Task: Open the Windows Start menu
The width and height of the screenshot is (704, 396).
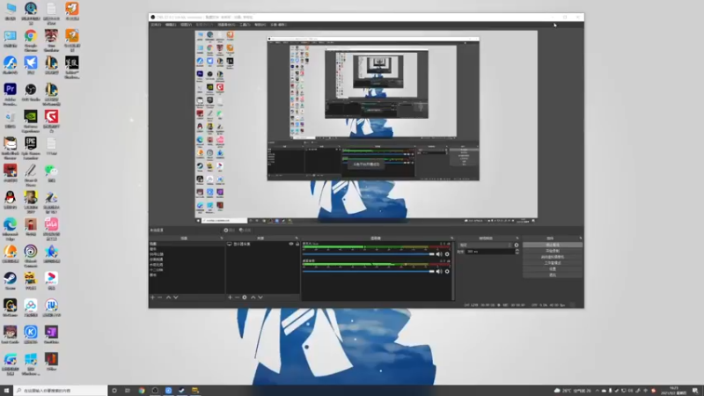Action: (6, 391)
